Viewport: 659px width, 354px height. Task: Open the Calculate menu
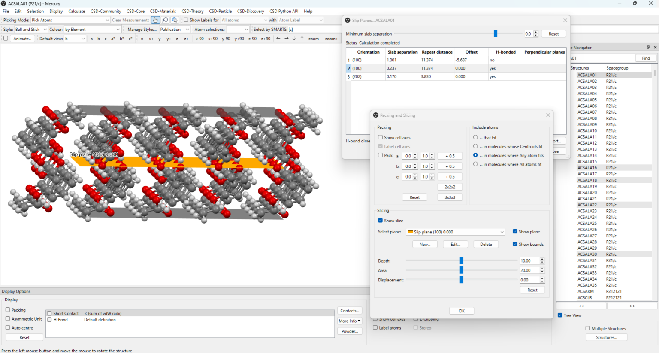[x=77, y=11]
